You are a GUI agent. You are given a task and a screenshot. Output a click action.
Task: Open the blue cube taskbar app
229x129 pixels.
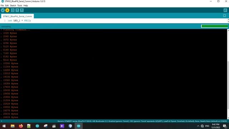(x=70, y=126)
